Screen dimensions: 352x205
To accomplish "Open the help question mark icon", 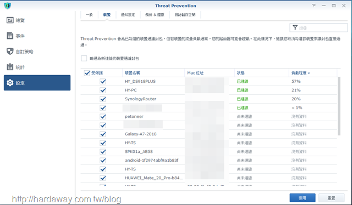I will point(313,5).
